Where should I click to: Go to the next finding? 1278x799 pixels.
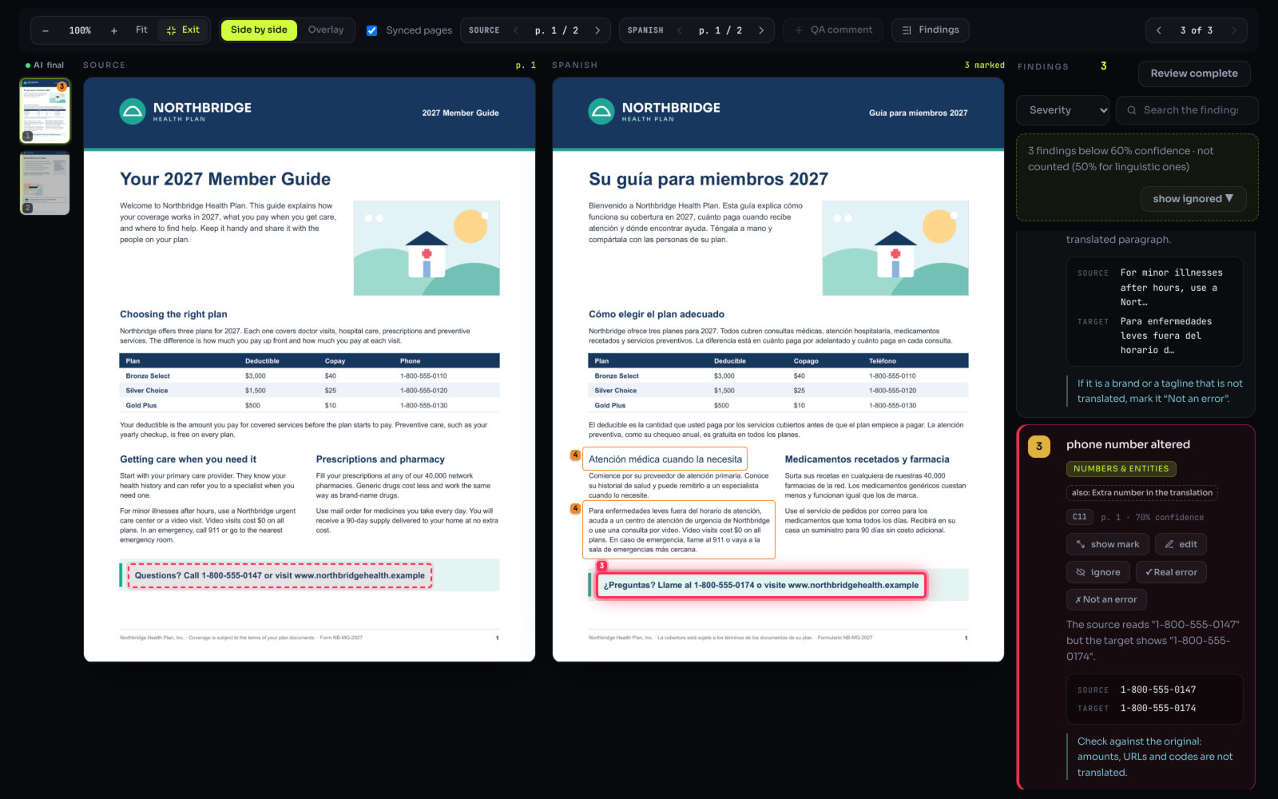click(x=1234, y=30)
